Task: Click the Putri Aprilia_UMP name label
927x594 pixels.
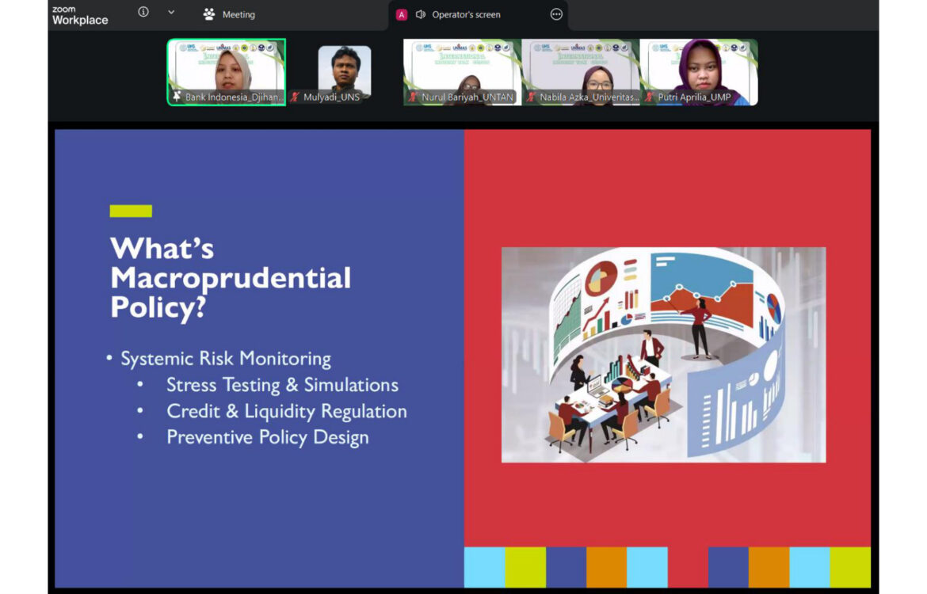Action: coord(694,97)
